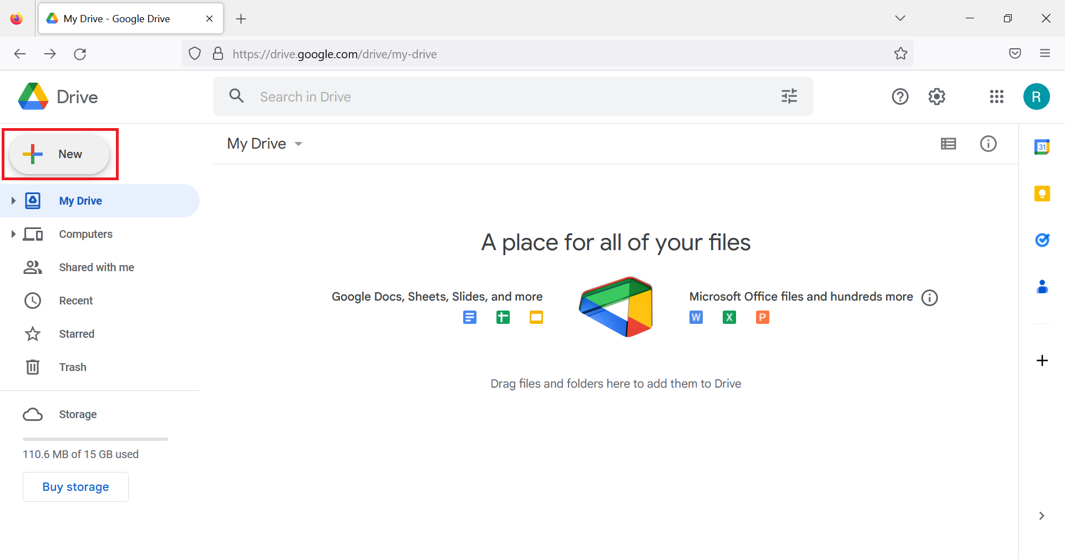The width and height of the screenshot is (1065, 559).
Task: Open the Support help icon
Action: pos(900,97)
